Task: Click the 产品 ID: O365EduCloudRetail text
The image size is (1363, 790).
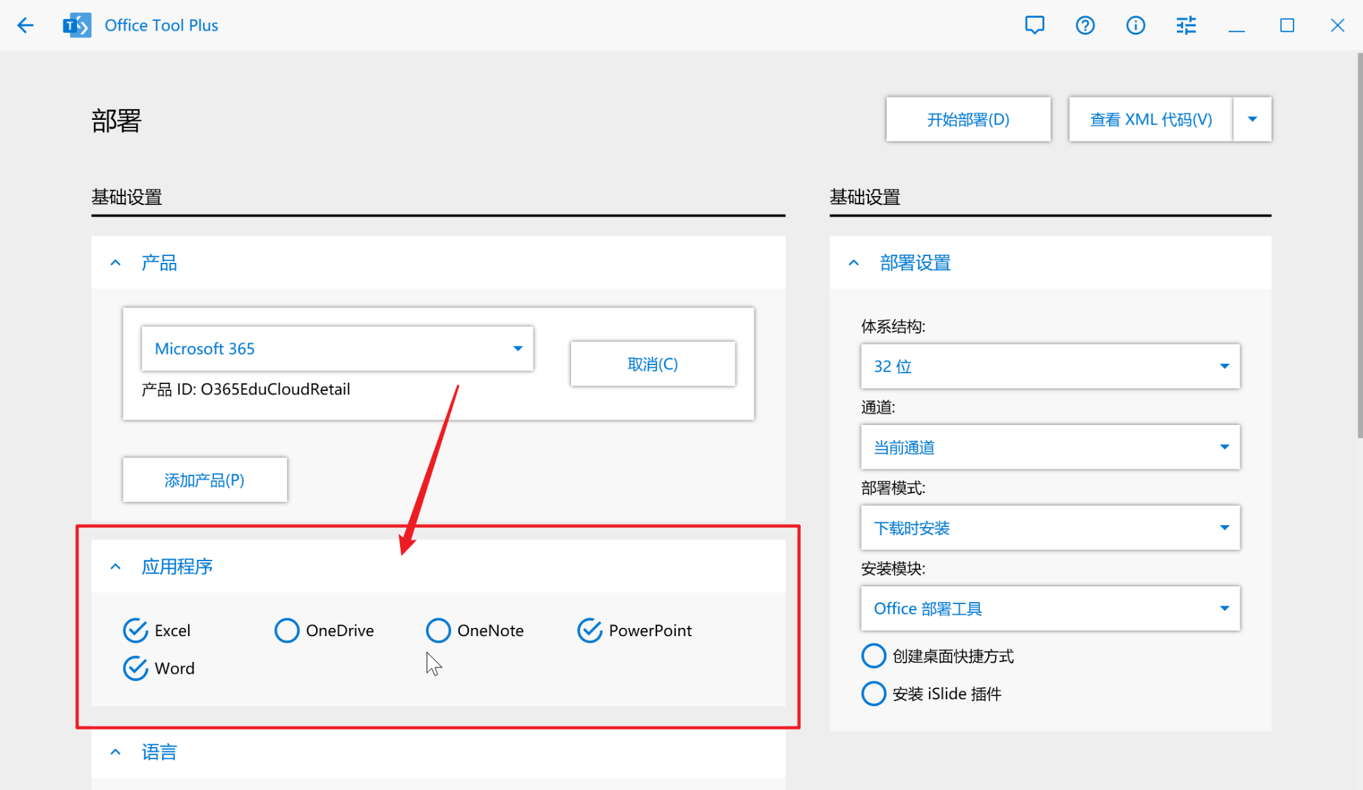Action: tap(246, 390)
